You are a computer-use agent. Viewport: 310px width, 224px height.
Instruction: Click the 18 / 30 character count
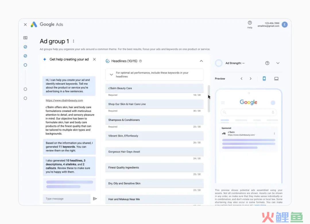point(197,95)
